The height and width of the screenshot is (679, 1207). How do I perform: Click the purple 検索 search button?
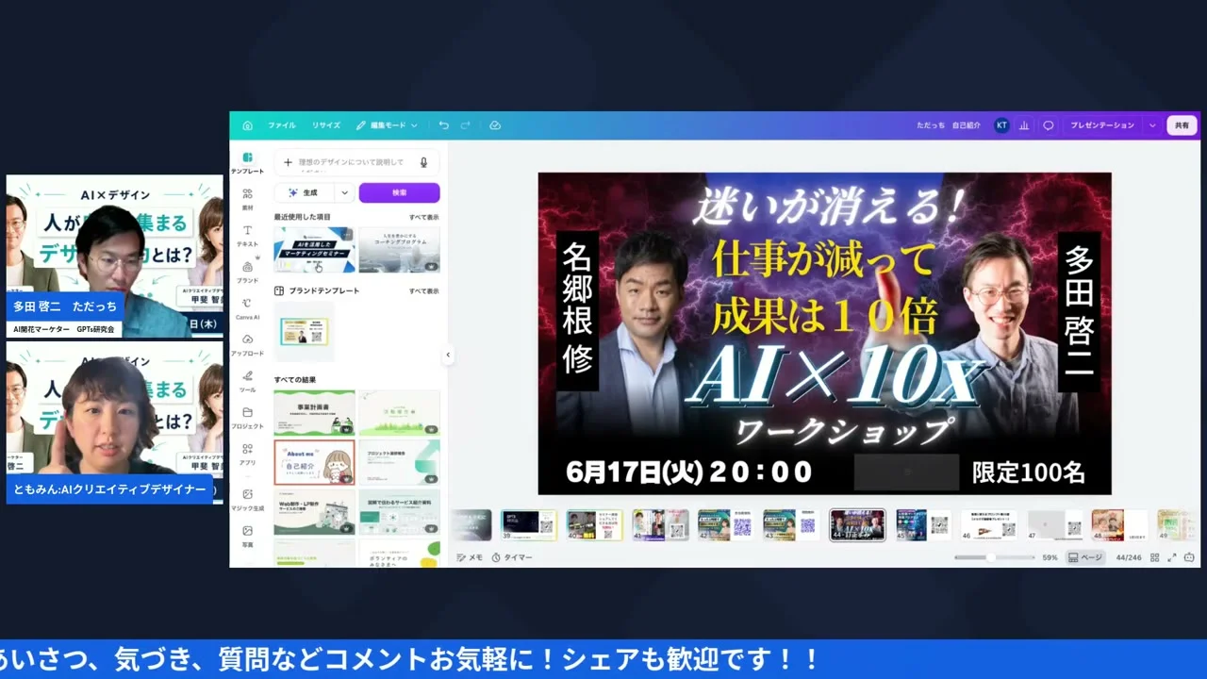click(399, 192)
